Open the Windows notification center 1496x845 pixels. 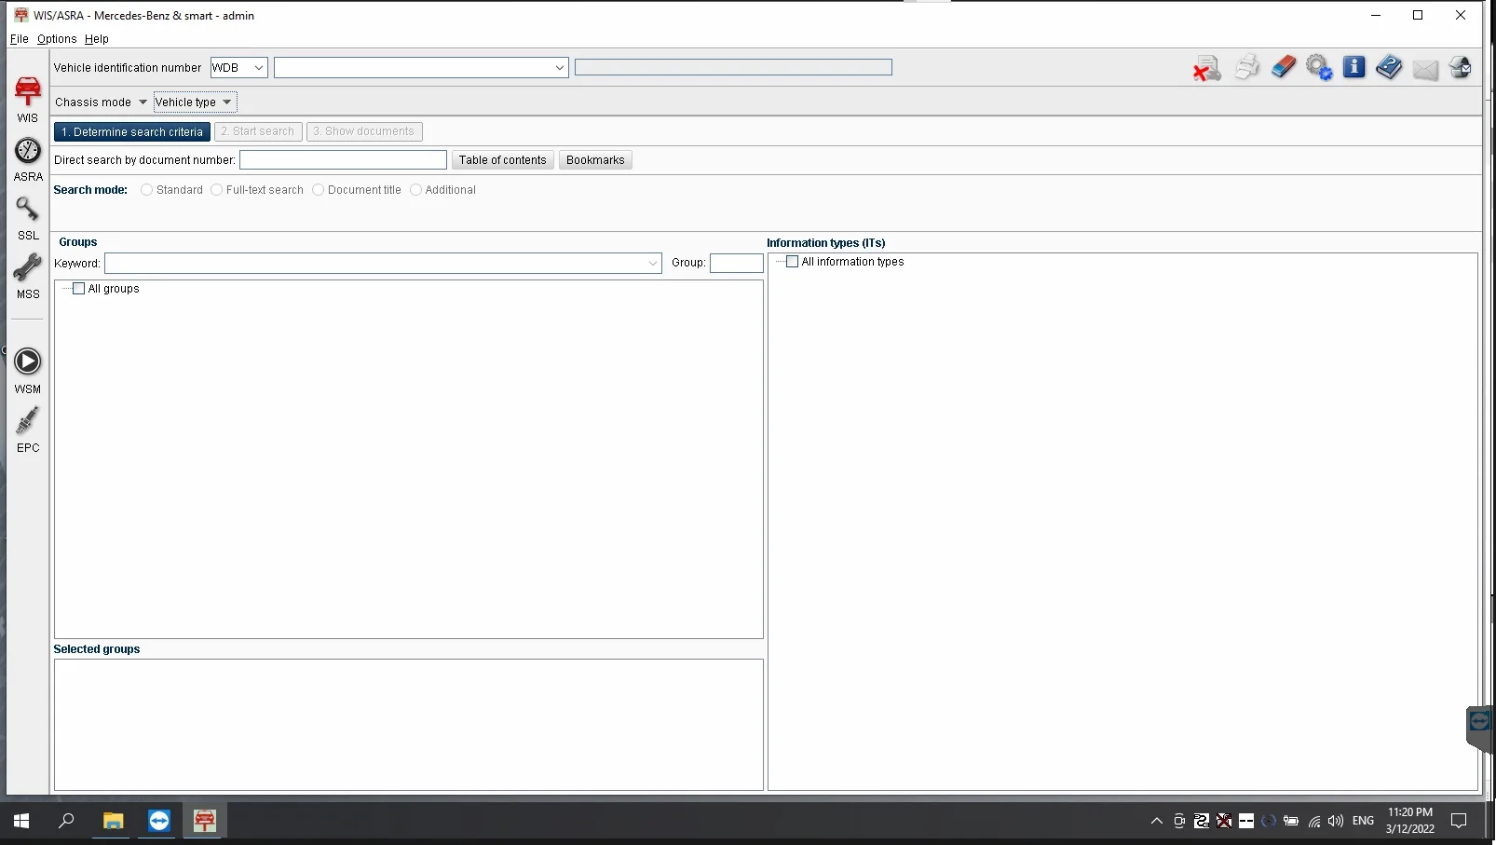(1460, 821)
